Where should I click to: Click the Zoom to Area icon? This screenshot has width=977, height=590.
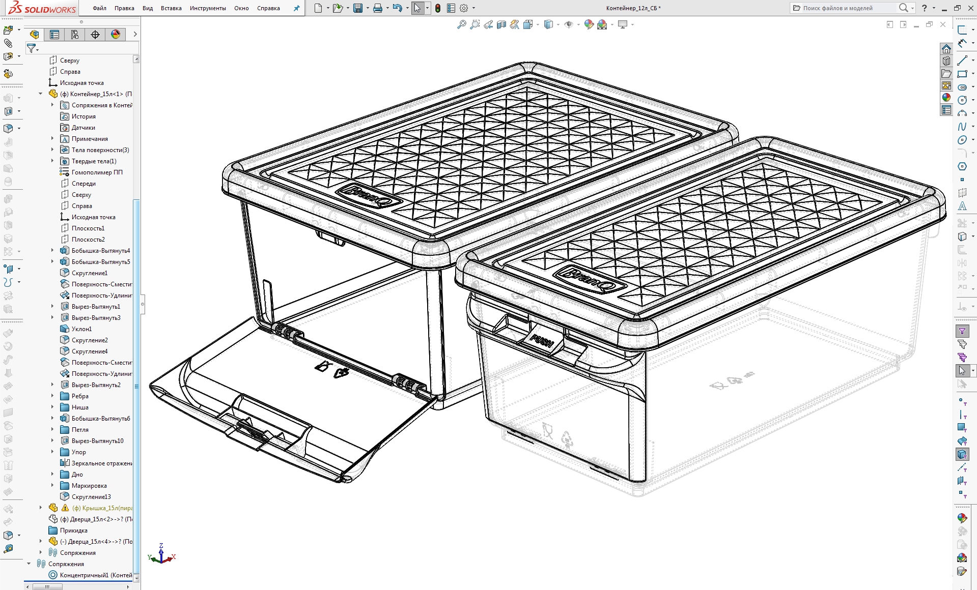475,24
